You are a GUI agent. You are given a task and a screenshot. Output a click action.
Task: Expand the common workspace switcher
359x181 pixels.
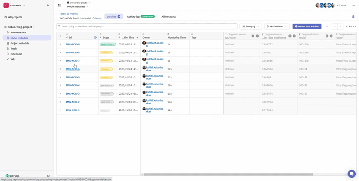coord(24,6)
